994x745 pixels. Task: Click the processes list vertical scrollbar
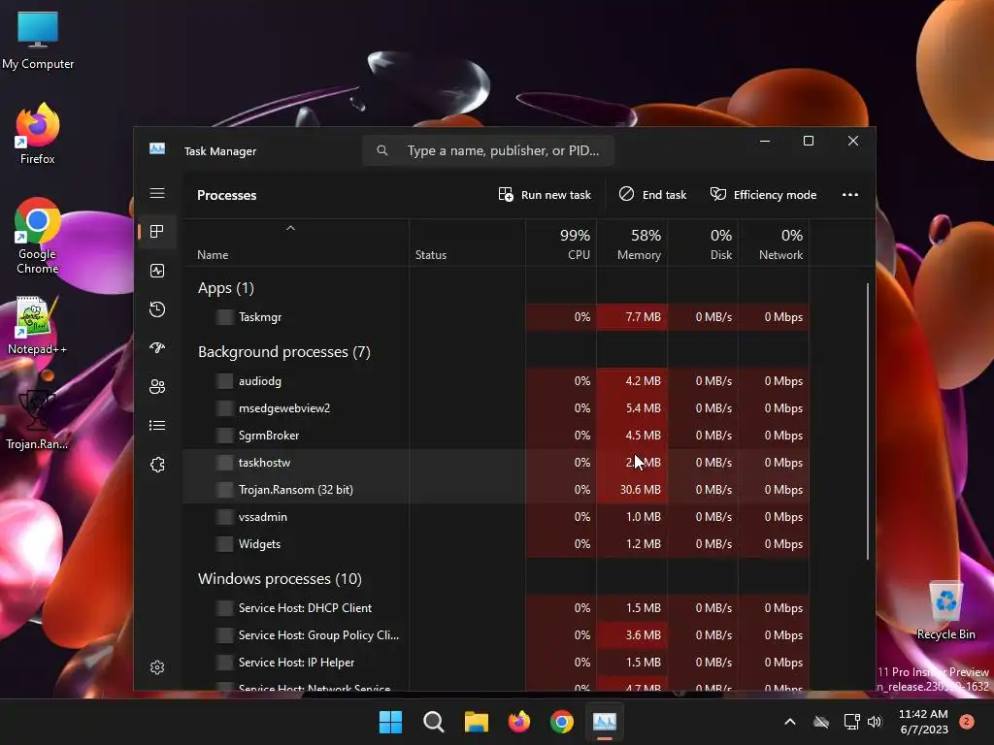(867, 421)
